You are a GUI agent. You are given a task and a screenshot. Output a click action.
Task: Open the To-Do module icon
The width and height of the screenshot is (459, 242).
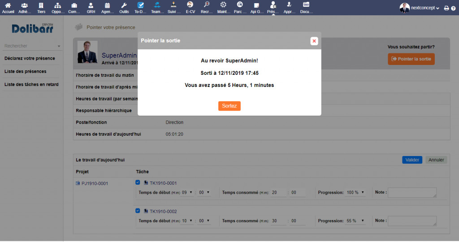(x=141, y=5)
